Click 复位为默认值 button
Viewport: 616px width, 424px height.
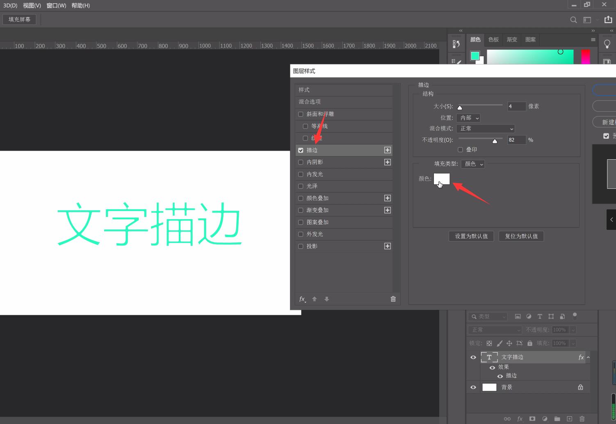[x=521, y=236]
